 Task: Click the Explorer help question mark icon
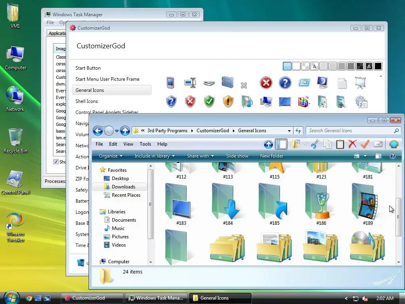coord(393,156)
